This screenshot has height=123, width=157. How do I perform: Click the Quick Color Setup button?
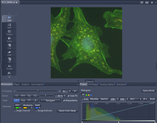pos(67,111)
